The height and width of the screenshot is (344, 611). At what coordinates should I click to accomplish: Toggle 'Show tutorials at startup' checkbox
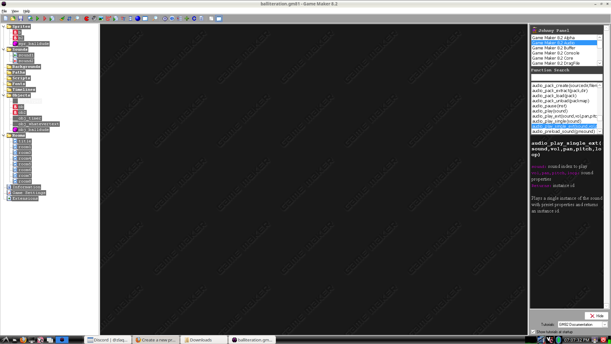click(x=533, y=332)
